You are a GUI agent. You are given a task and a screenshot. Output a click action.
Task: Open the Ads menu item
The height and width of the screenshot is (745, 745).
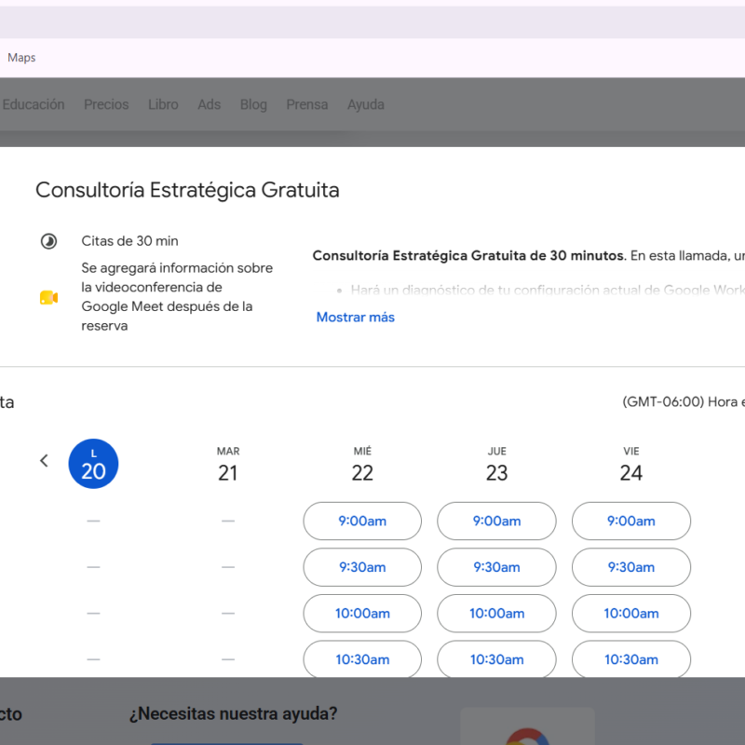click(209, 104)
